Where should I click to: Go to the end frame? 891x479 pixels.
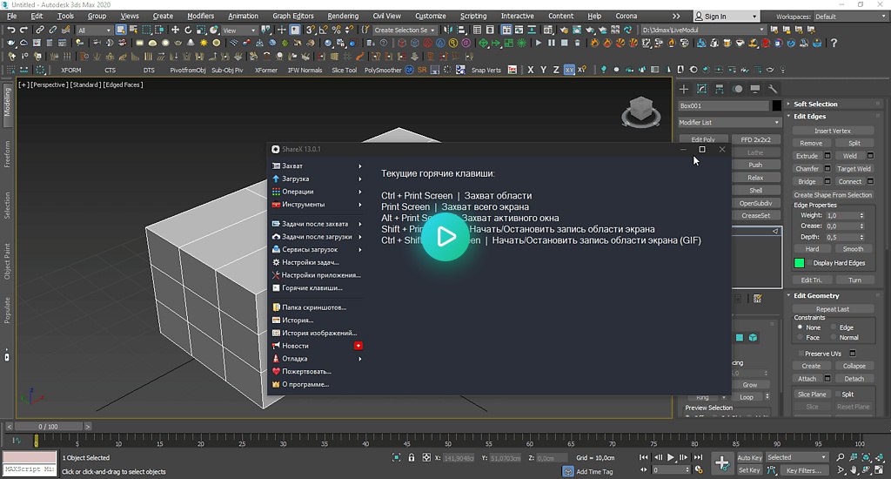(x=699, y=457)
